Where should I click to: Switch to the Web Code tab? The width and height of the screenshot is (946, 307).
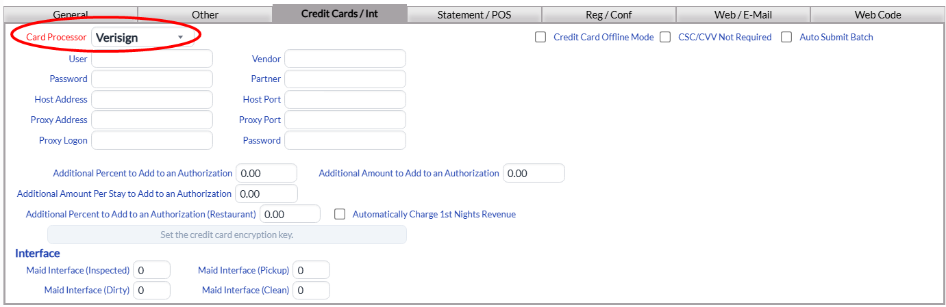click(x=877, y=14)
